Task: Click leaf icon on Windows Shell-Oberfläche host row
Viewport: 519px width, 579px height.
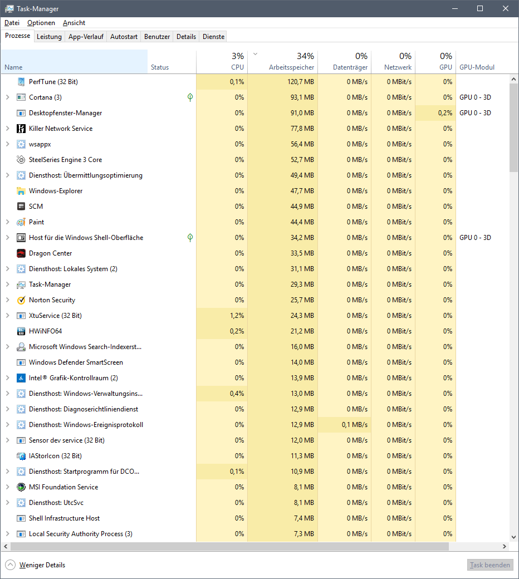Action: [x=190, y=237]
